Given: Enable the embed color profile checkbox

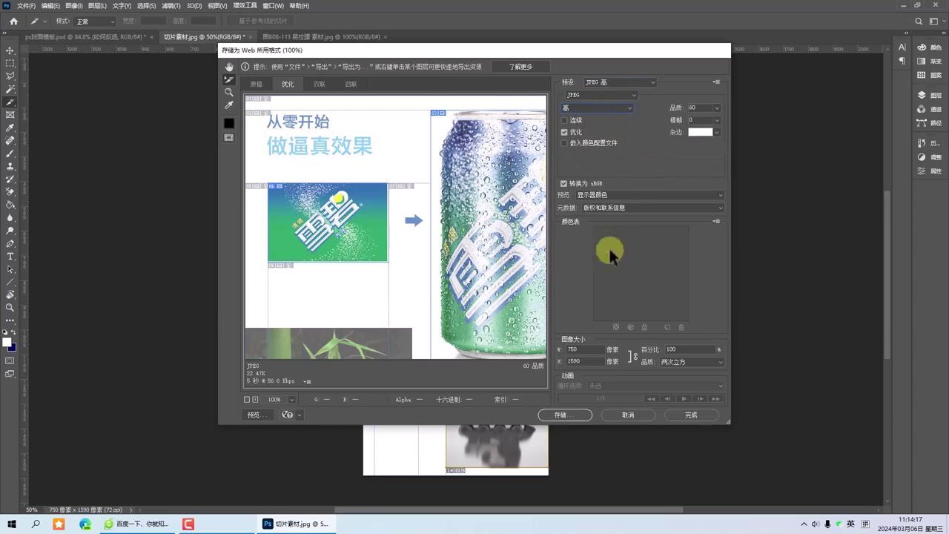Looking at the screenshot, I should [x=564, y=143].
